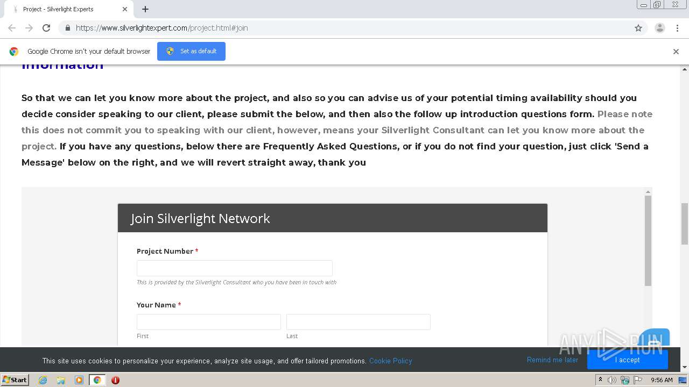The width and height of the screenshot is (689, 387).
Task: Open the volume speaker tray icon
Action: 612,380
